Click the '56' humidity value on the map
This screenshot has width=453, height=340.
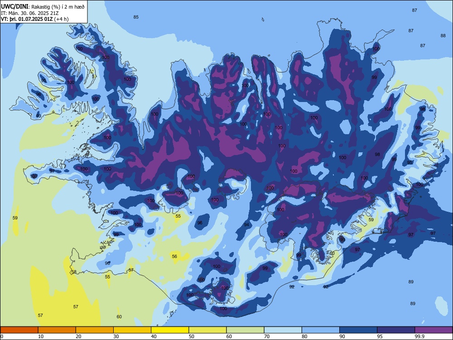point(174,257)
